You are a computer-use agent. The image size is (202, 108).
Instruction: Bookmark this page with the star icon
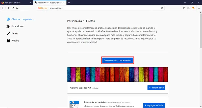(x=162, y=8)
